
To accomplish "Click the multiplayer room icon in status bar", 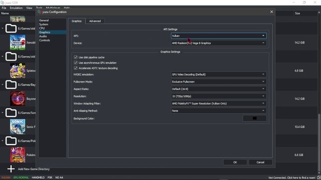I will [319, 177].
